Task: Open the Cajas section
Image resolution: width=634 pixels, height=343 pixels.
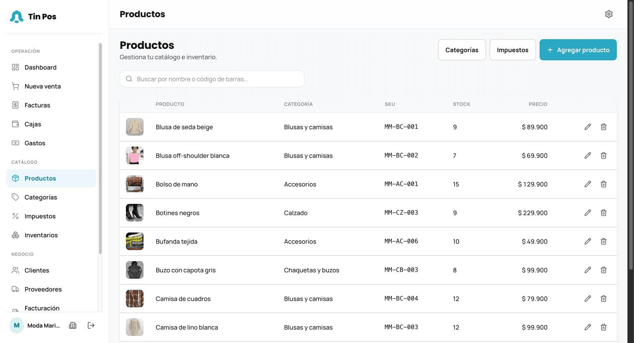Action: 51,124
